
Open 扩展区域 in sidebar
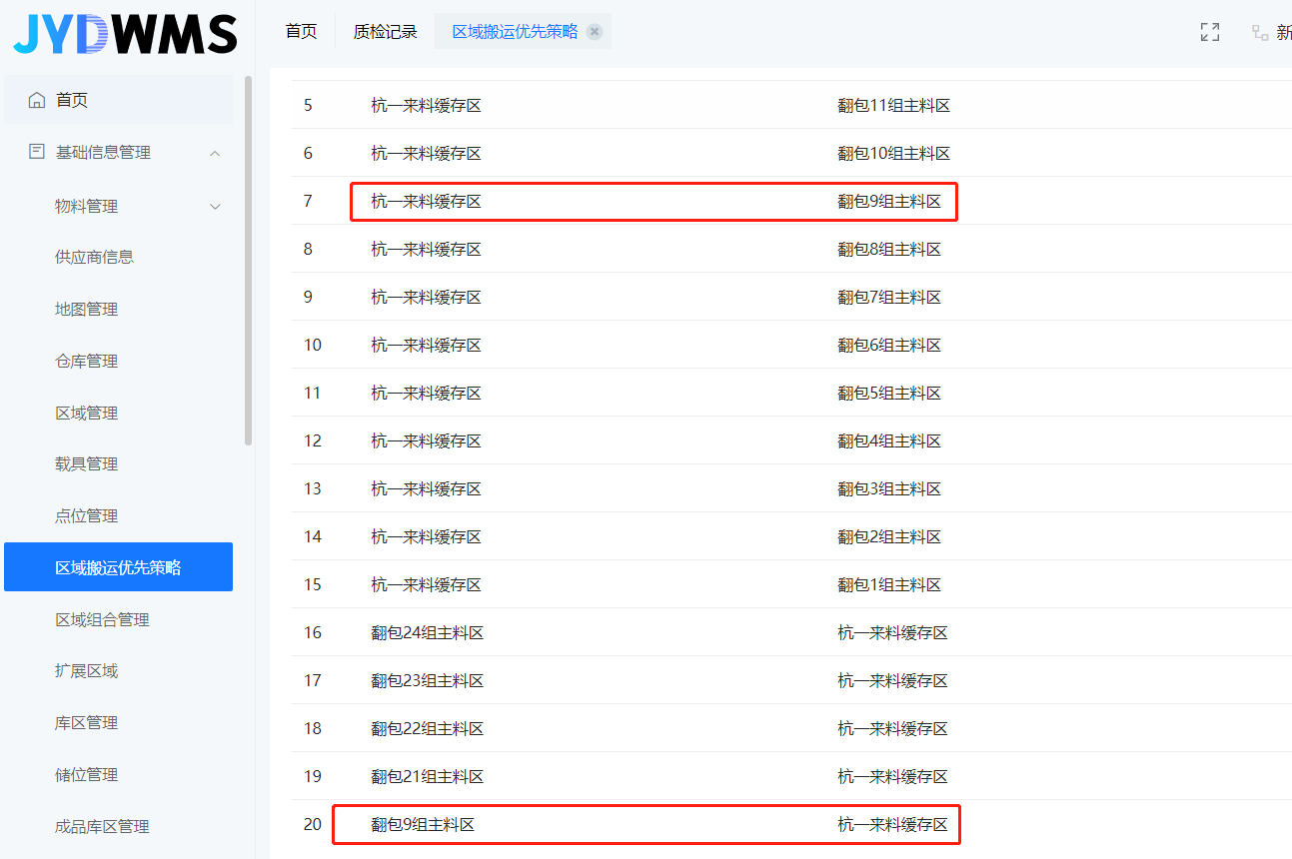click(87, 670)
